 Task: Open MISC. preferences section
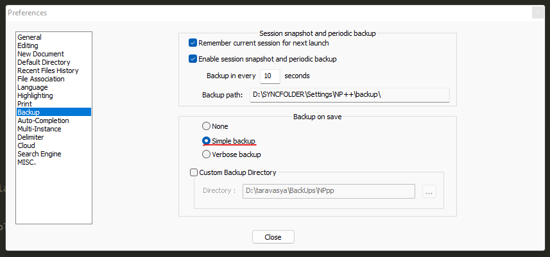point(26,162)
